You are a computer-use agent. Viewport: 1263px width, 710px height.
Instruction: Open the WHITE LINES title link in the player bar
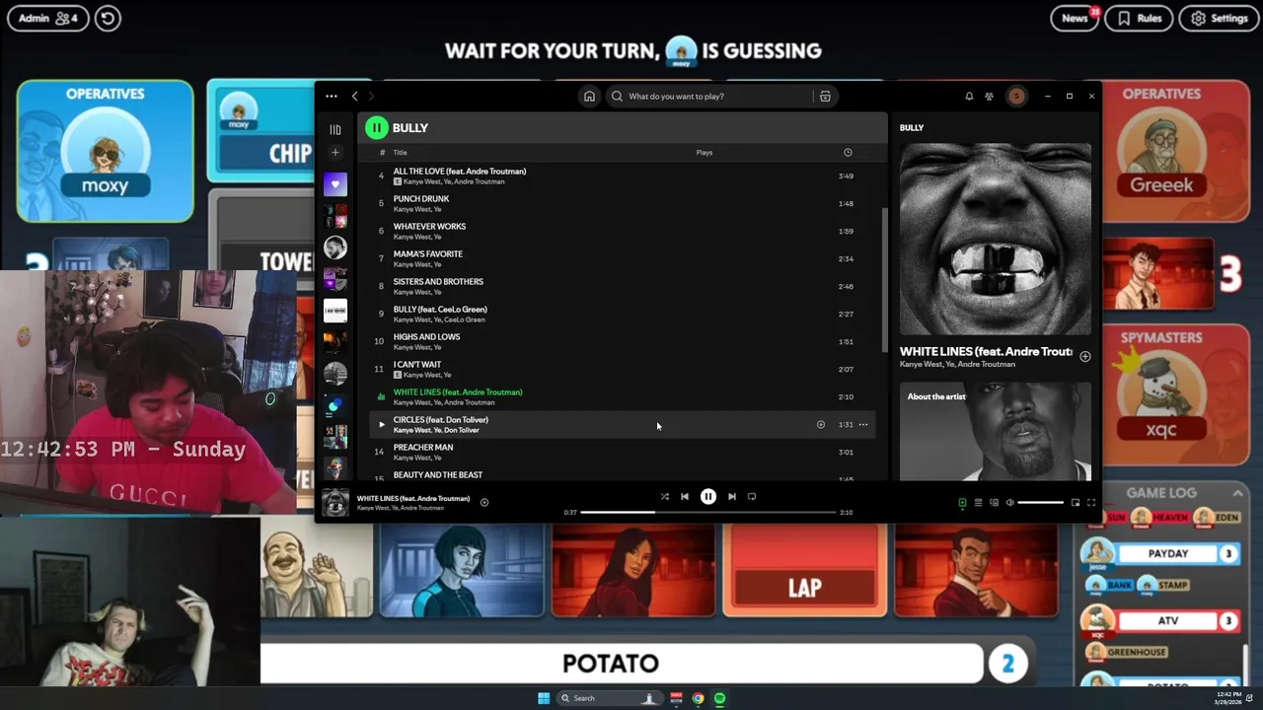click(413, 498)
